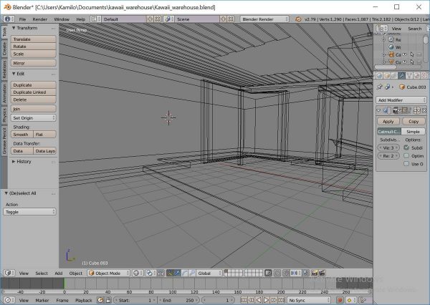Open the Set Origin dropdown
Image resolution: width=430 pixels, height=305 pixels.
point(34,117)
